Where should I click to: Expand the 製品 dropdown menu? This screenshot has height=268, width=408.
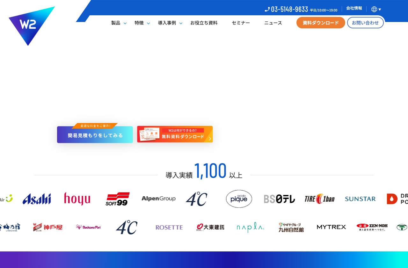point(118,23)
